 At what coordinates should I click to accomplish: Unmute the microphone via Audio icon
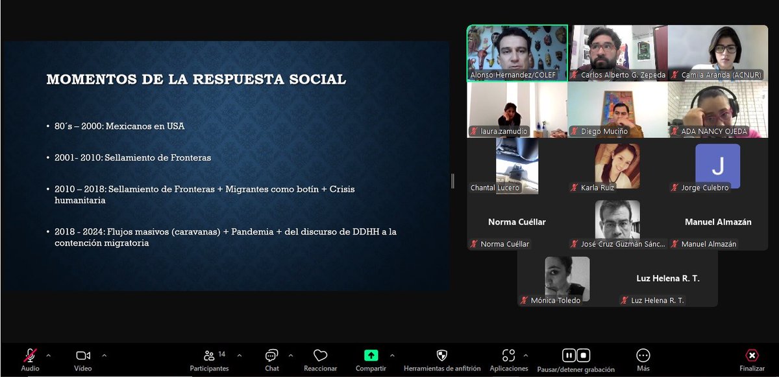30,355
